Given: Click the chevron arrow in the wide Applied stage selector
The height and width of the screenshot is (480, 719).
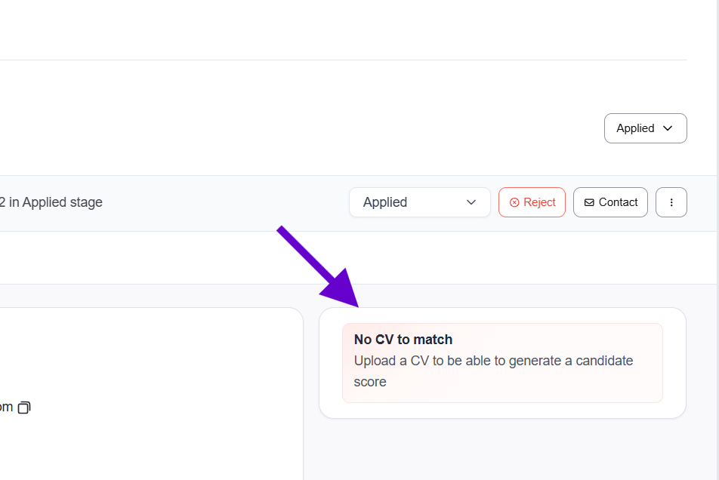Looking at the screenshot, I should [471, 202].
